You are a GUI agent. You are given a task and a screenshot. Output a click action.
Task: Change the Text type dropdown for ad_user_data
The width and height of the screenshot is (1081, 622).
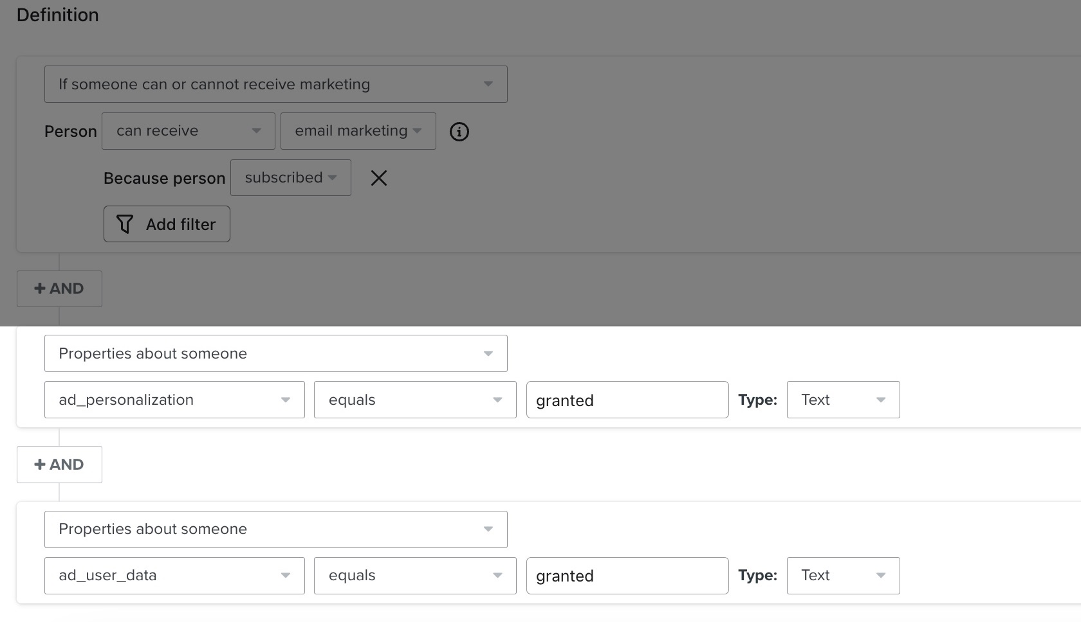(843, 575)
